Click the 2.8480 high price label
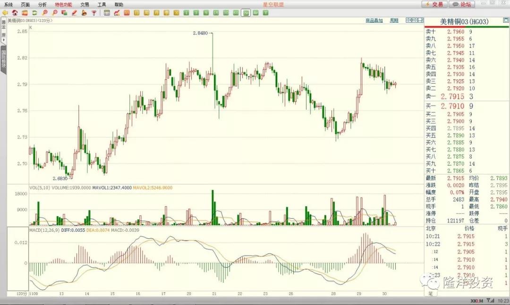510x305 pixels. pos(200,33)
